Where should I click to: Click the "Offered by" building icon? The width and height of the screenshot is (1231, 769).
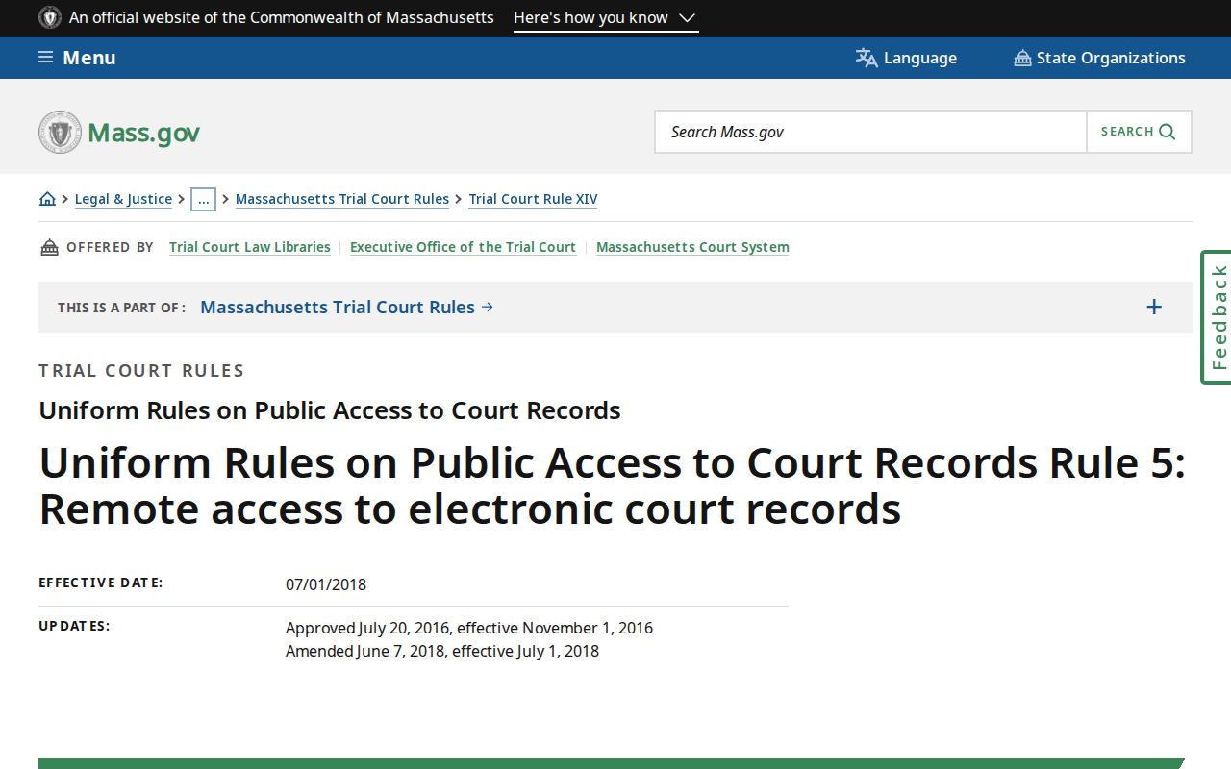pyautogui.click(x=50, y=247)
